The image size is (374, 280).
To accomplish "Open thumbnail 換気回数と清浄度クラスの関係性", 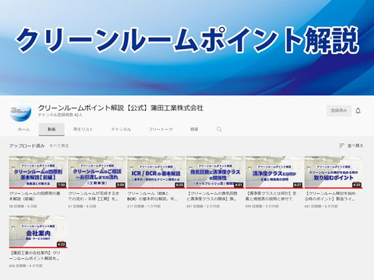I will point(215,172).
